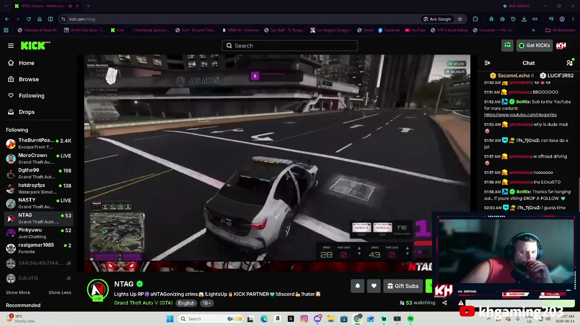Select NA5TY channel in Following list
Image resolution: width=580 pixels, height=326 pixels.
click(39, 203)
